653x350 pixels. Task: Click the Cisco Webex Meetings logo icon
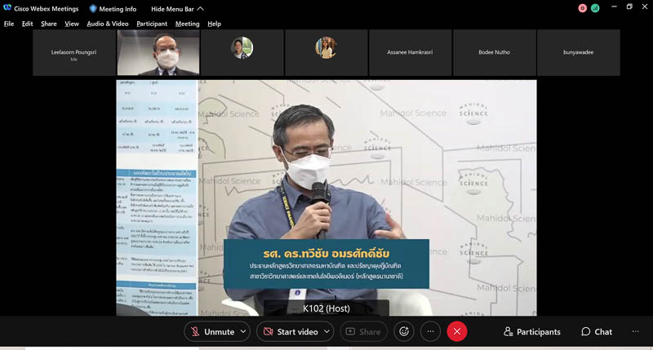click(7, 8)
